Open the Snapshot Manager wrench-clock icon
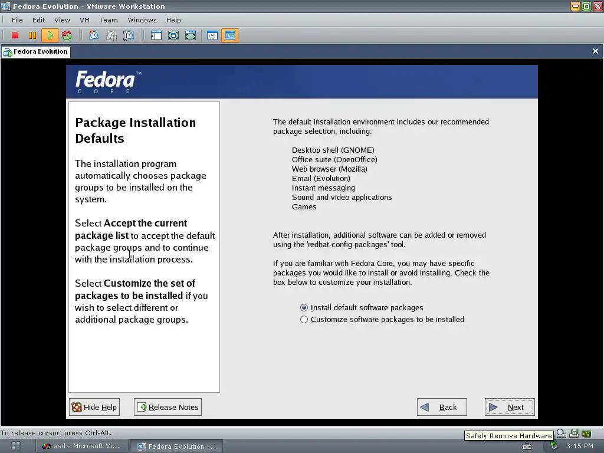 tap(128, 35)
